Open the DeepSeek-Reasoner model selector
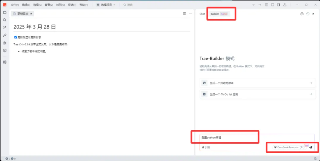The image size is (321, 161). coord(289,147)
